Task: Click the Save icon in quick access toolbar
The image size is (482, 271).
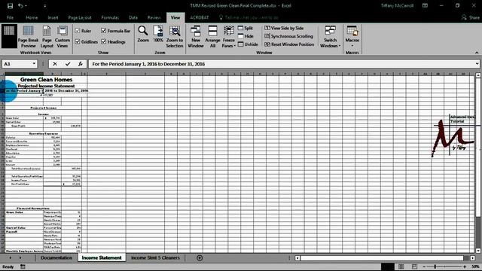Action: coord(10,5)
